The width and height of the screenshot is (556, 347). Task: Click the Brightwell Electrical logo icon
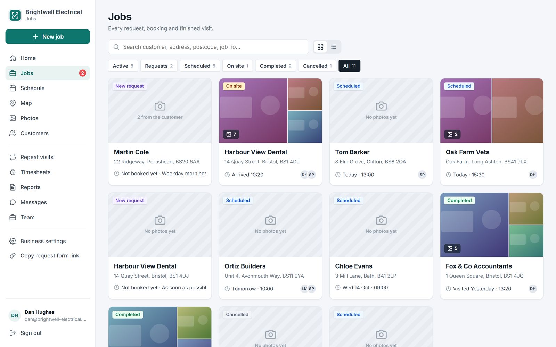(x=15, y=15)
